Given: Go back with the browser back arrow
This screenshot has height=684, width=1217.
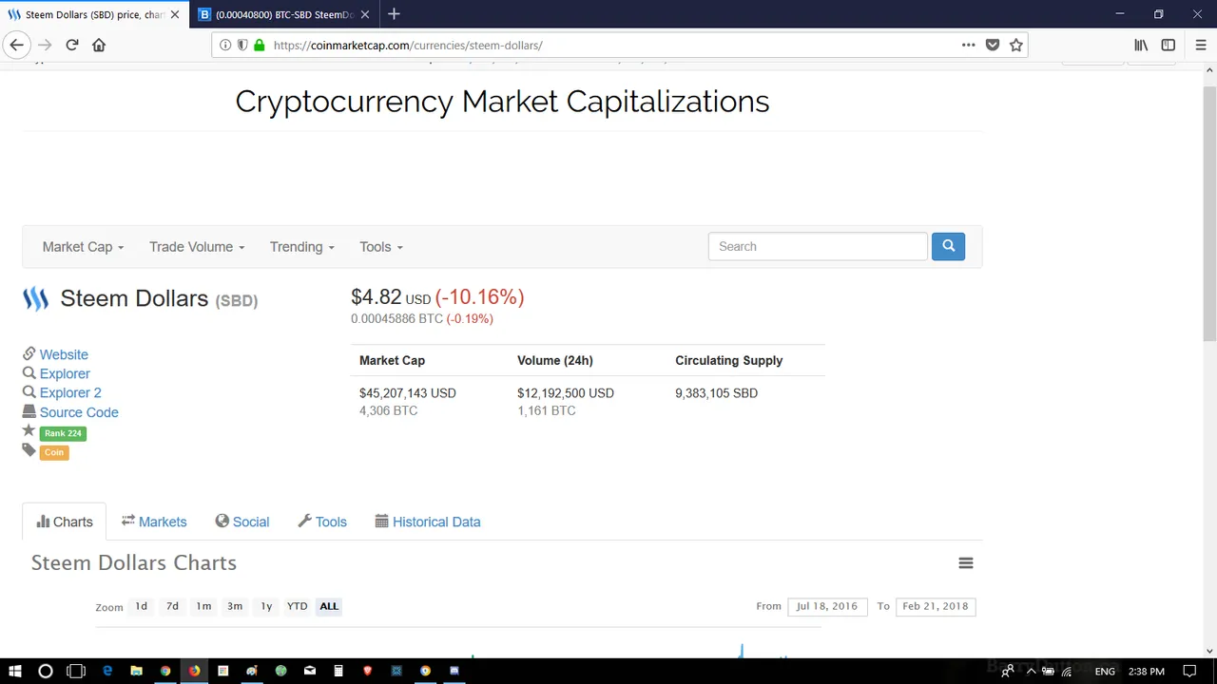Looking at the screenshot, I should click(x=16, y=45).
